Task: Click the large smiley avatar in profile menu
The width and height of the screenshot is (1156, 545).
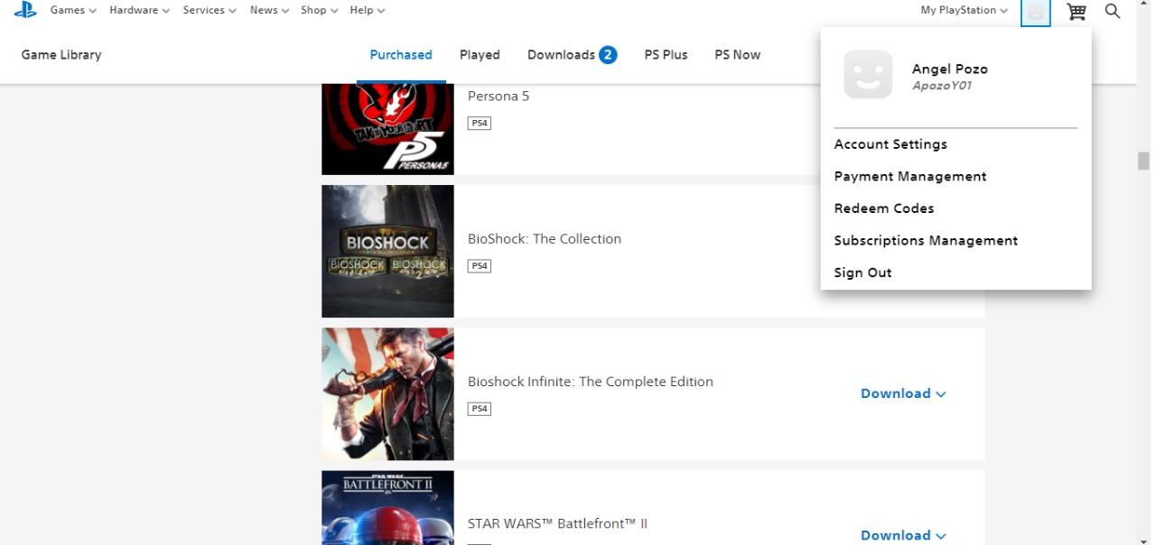Action: [x=868, y=74]
